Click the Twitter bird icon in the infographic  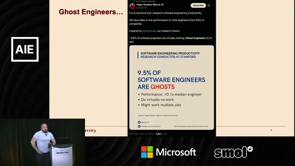139,122
